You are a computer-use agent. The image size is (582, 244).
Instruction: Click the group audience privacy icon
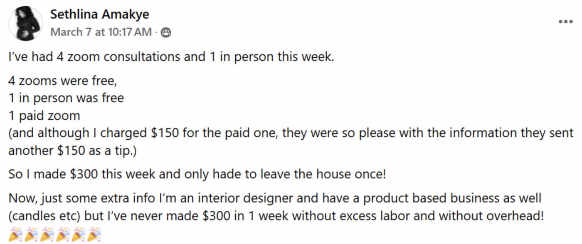pyautogui.click(x=165, y=32)
